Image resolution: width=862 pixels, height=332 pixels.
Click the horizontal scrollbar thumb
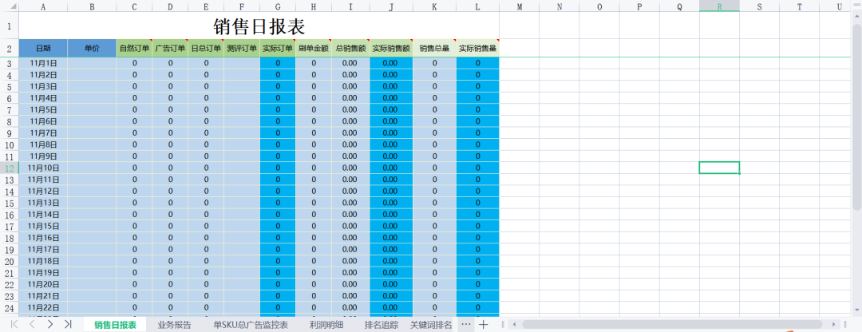pyautogui.click(x=672, y=325)
